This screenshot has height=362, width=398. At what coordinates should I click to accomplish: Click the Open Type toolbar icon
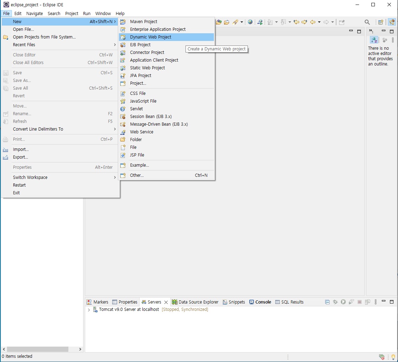[219, 22]
